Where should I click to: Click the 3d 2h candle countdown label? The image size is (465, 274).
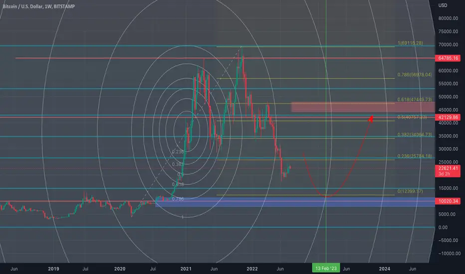[444, 174]
